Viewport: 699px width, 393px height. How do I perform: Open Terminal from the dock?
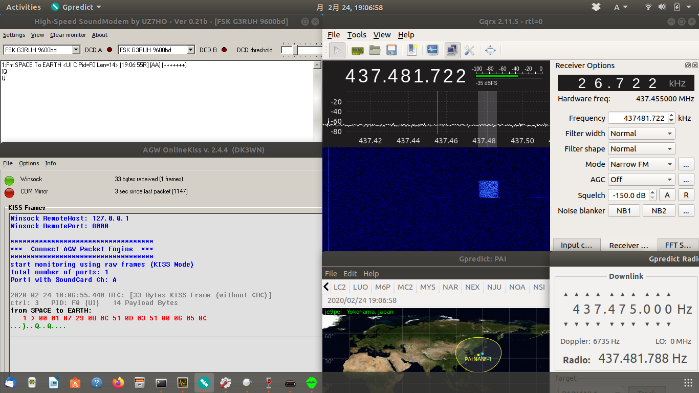(x=161, y=382)
